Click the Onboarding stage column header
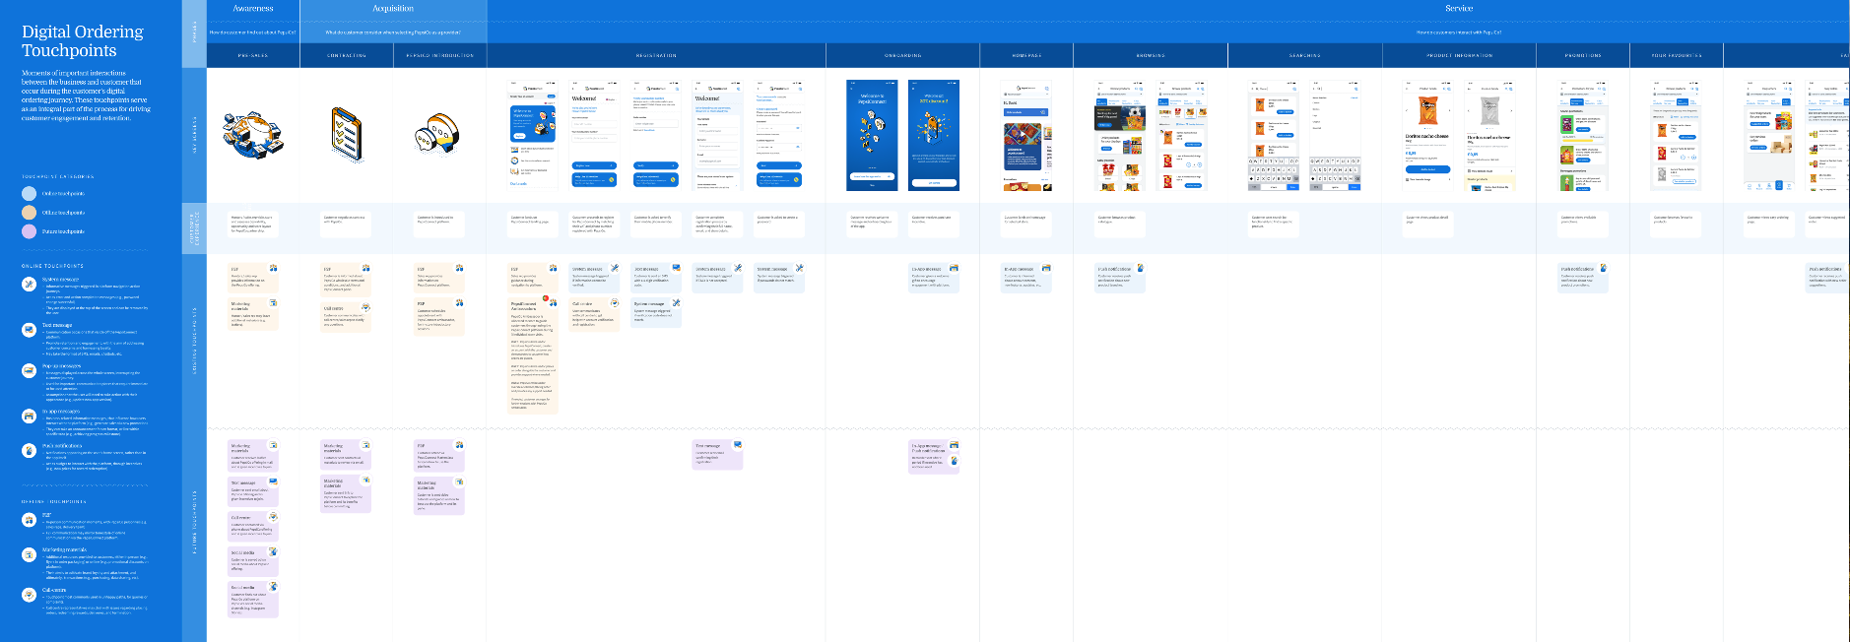Image resolution: width=1850 pixels, height=642 pixels. tap(902, 56)
